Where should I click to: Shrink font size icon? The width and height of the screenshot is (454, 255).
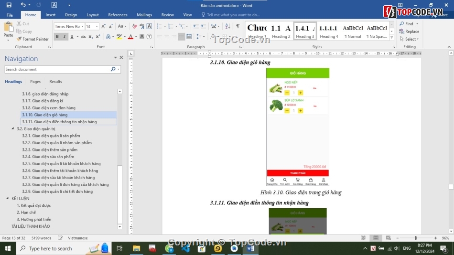tap(110, 26)
